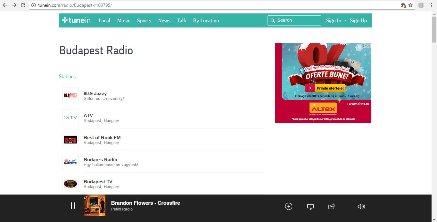Click the Petofi Radio station name in player
This screenshot has height=222, width=437.
coord(122,209)
